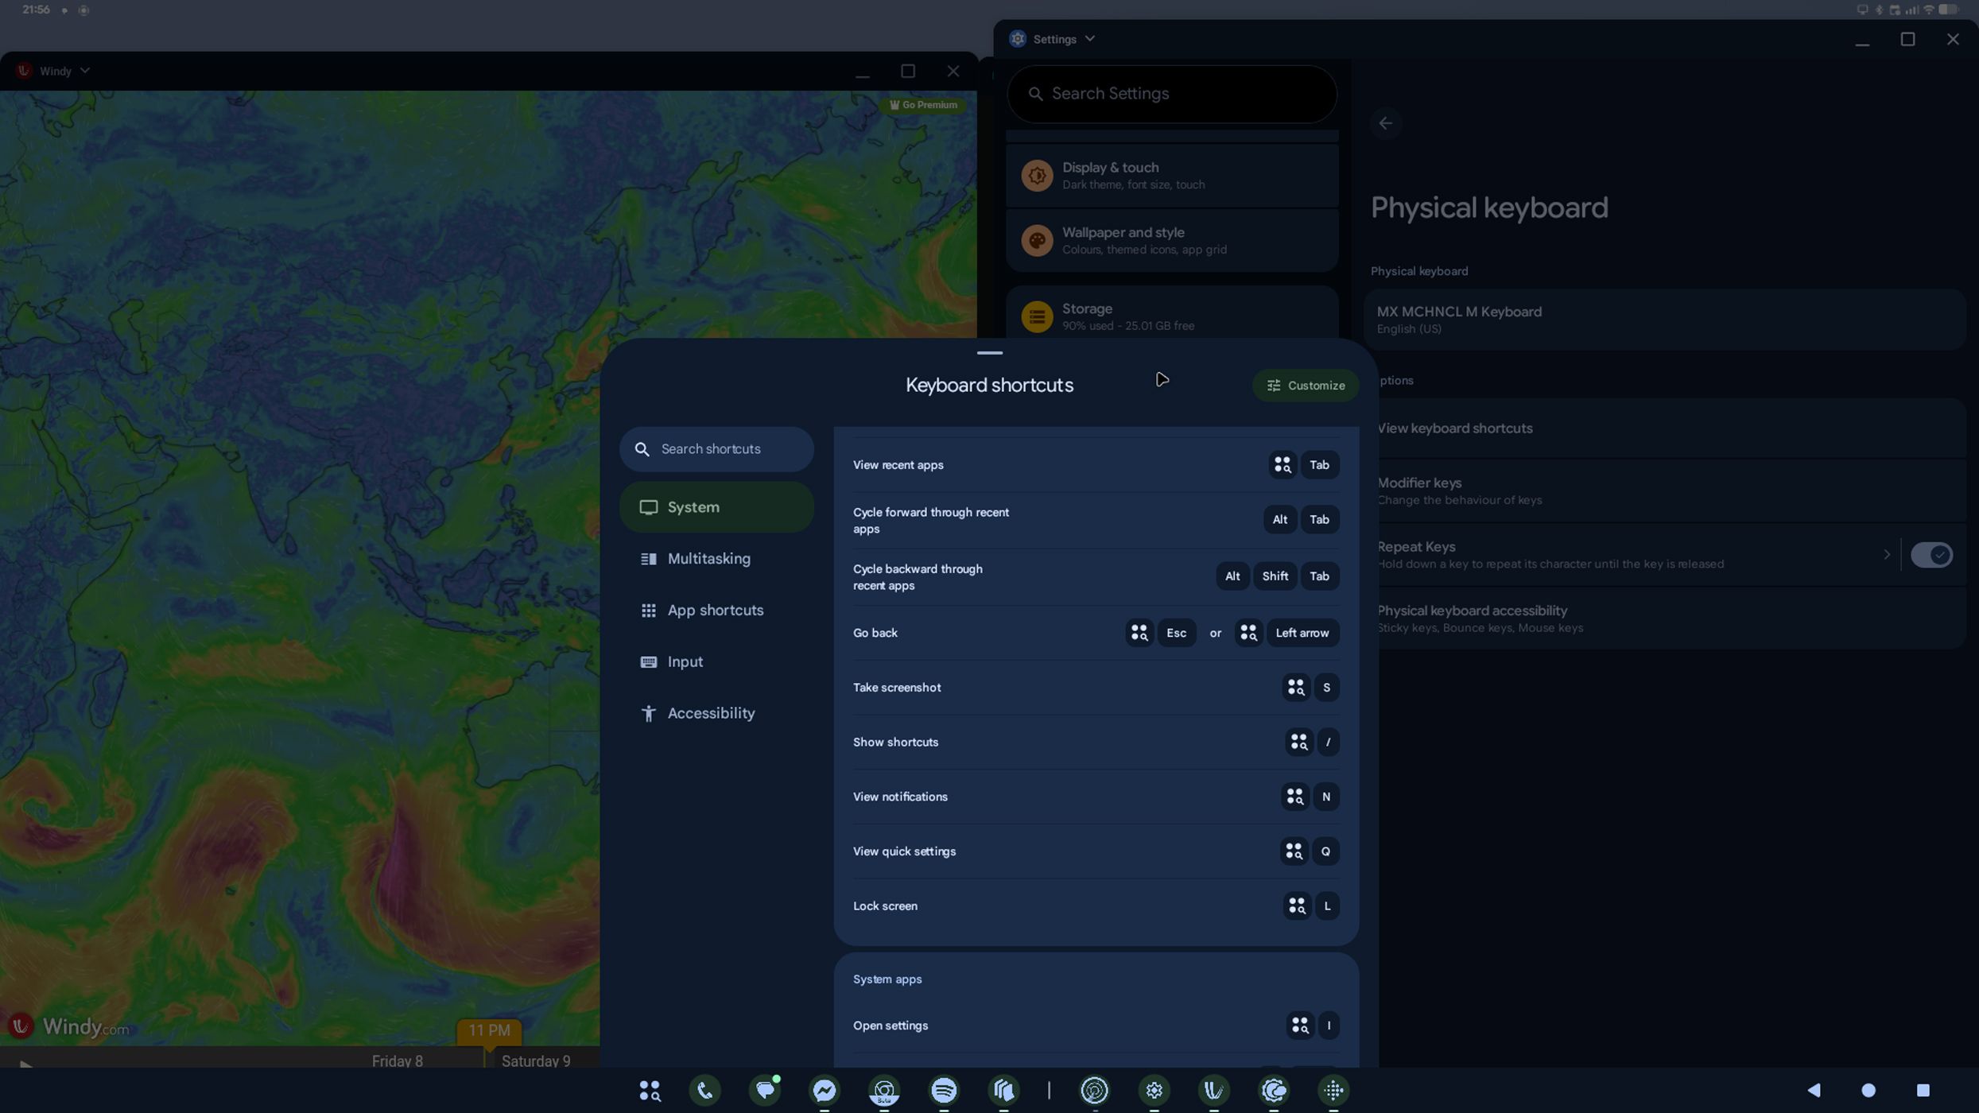Click the Display & touch settings icon
This screenshot has width=1979, height=1113.
[x=1037, y=176]
